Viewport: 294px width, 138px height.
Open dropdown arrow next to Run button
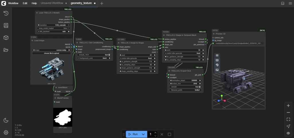click(x=143, y=134)
